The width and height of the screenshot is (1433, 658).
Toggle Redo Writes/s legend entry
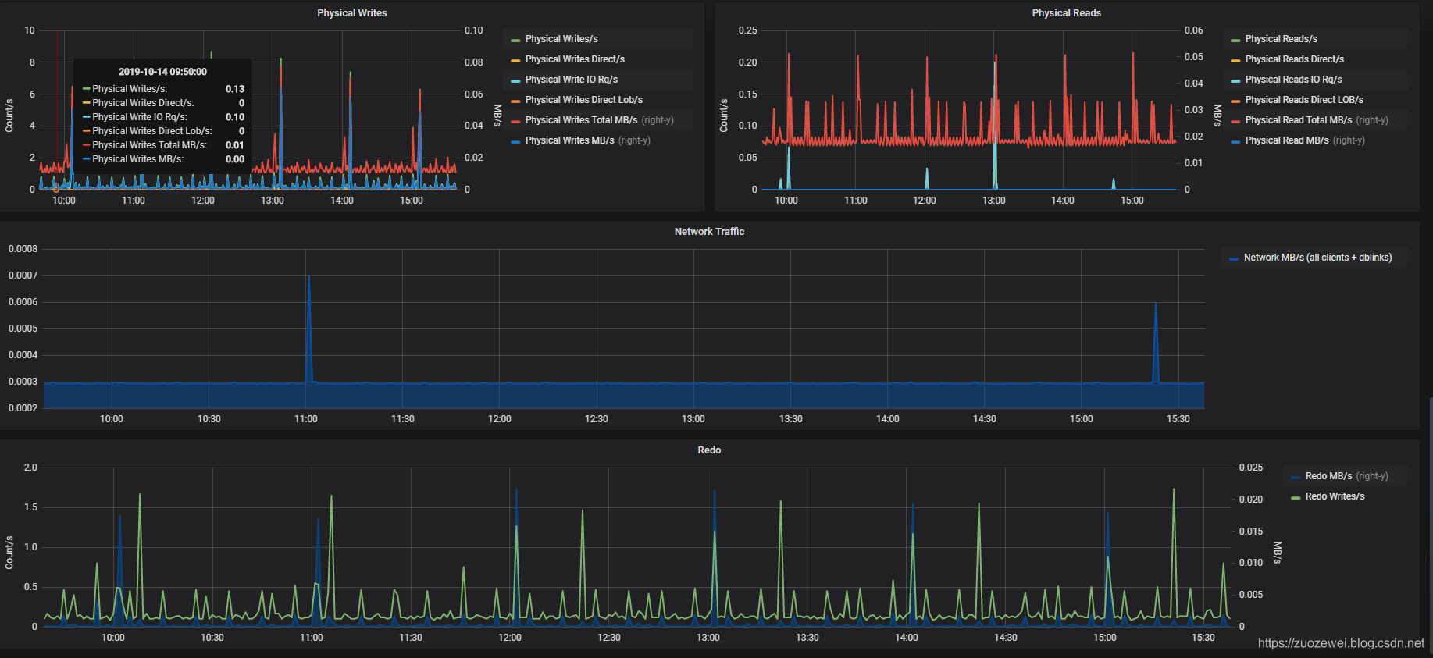(1335, 496)
